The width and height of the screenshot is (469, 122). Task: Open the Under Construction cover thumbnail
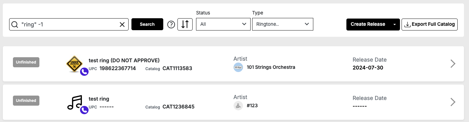[74, 64]
